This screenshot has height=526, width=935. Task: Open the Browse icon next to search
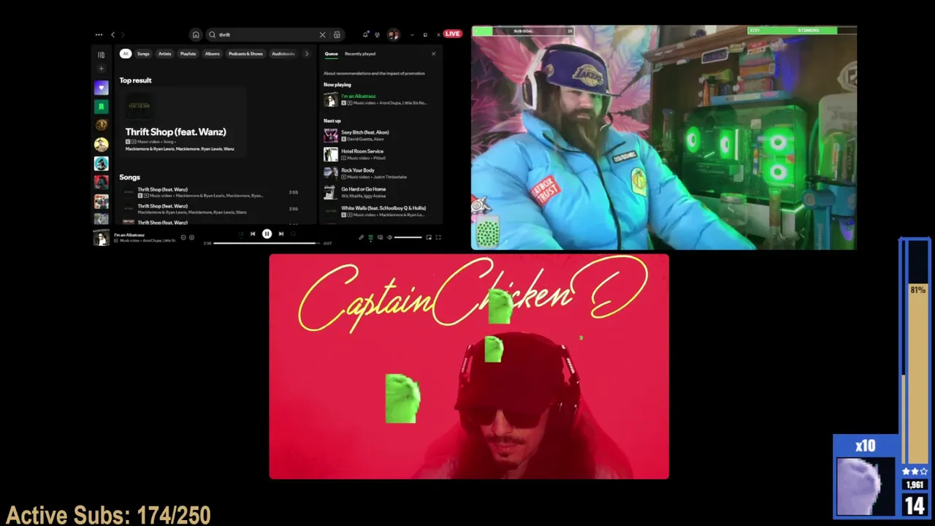coord(337,34)
